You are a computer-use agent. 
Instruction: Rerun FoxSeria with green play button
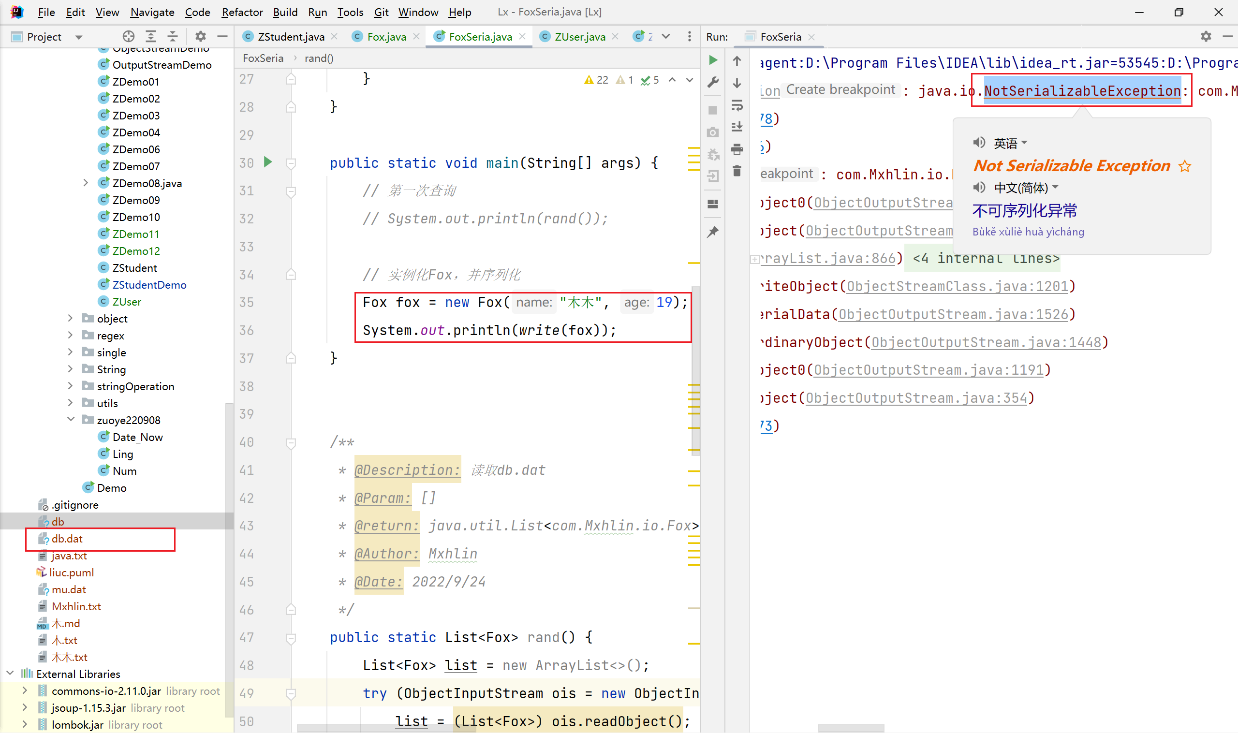point(713,60)
